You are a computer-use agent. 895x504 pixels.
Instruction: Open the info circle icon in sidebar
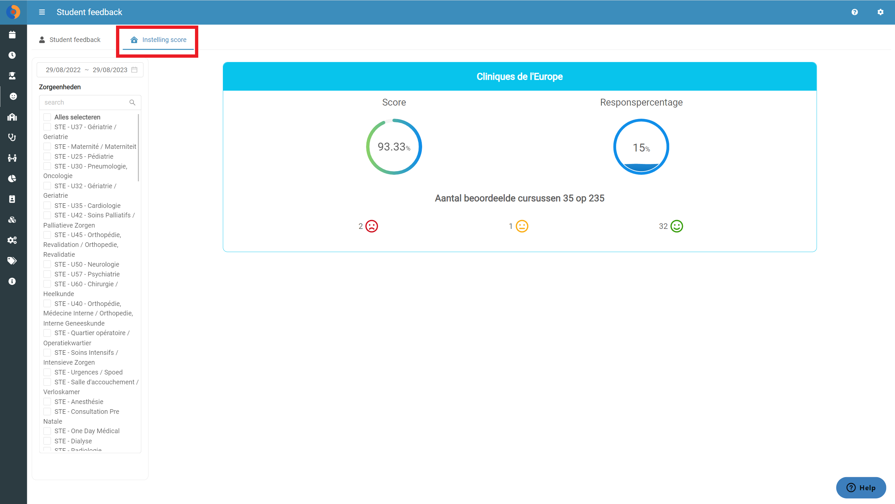12,281
